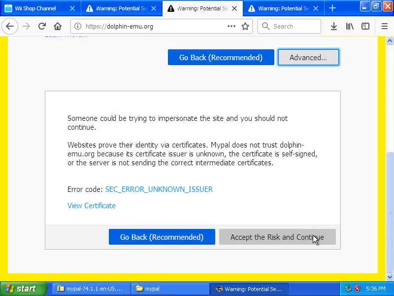Switch to the last Warning: Potential tab
The width and height of the screenshot is (394, 296).
tap(284, 8)
